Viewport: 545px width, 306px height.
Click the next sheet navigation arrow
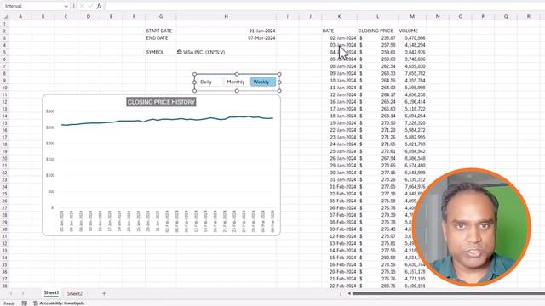pyautogui.click(x=23, y=293)
